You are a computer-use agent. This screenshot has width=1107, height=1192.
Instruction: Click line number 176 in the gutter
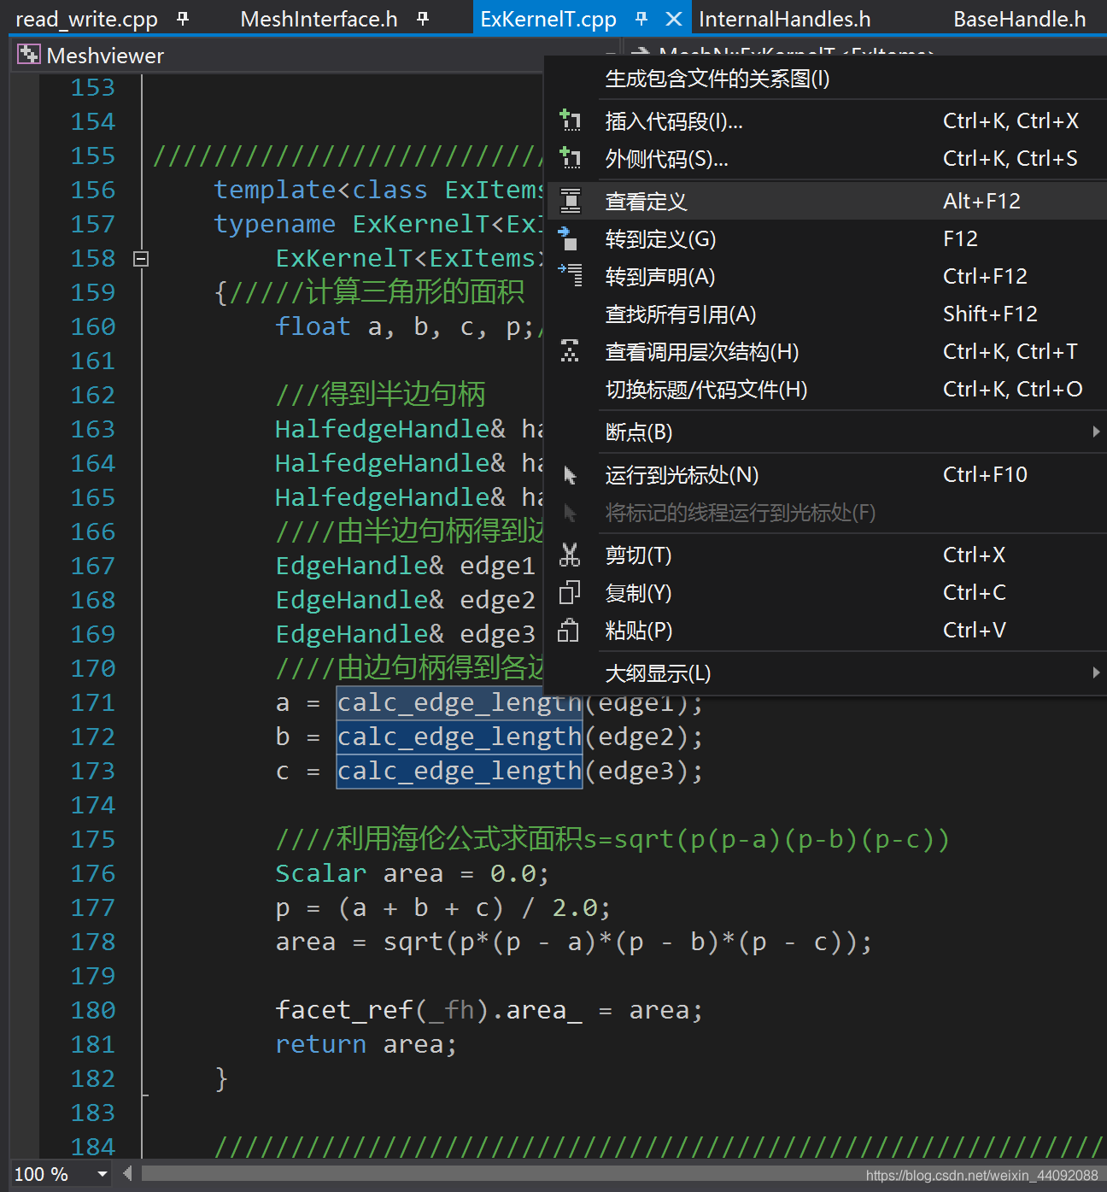(x=92, y=873)
